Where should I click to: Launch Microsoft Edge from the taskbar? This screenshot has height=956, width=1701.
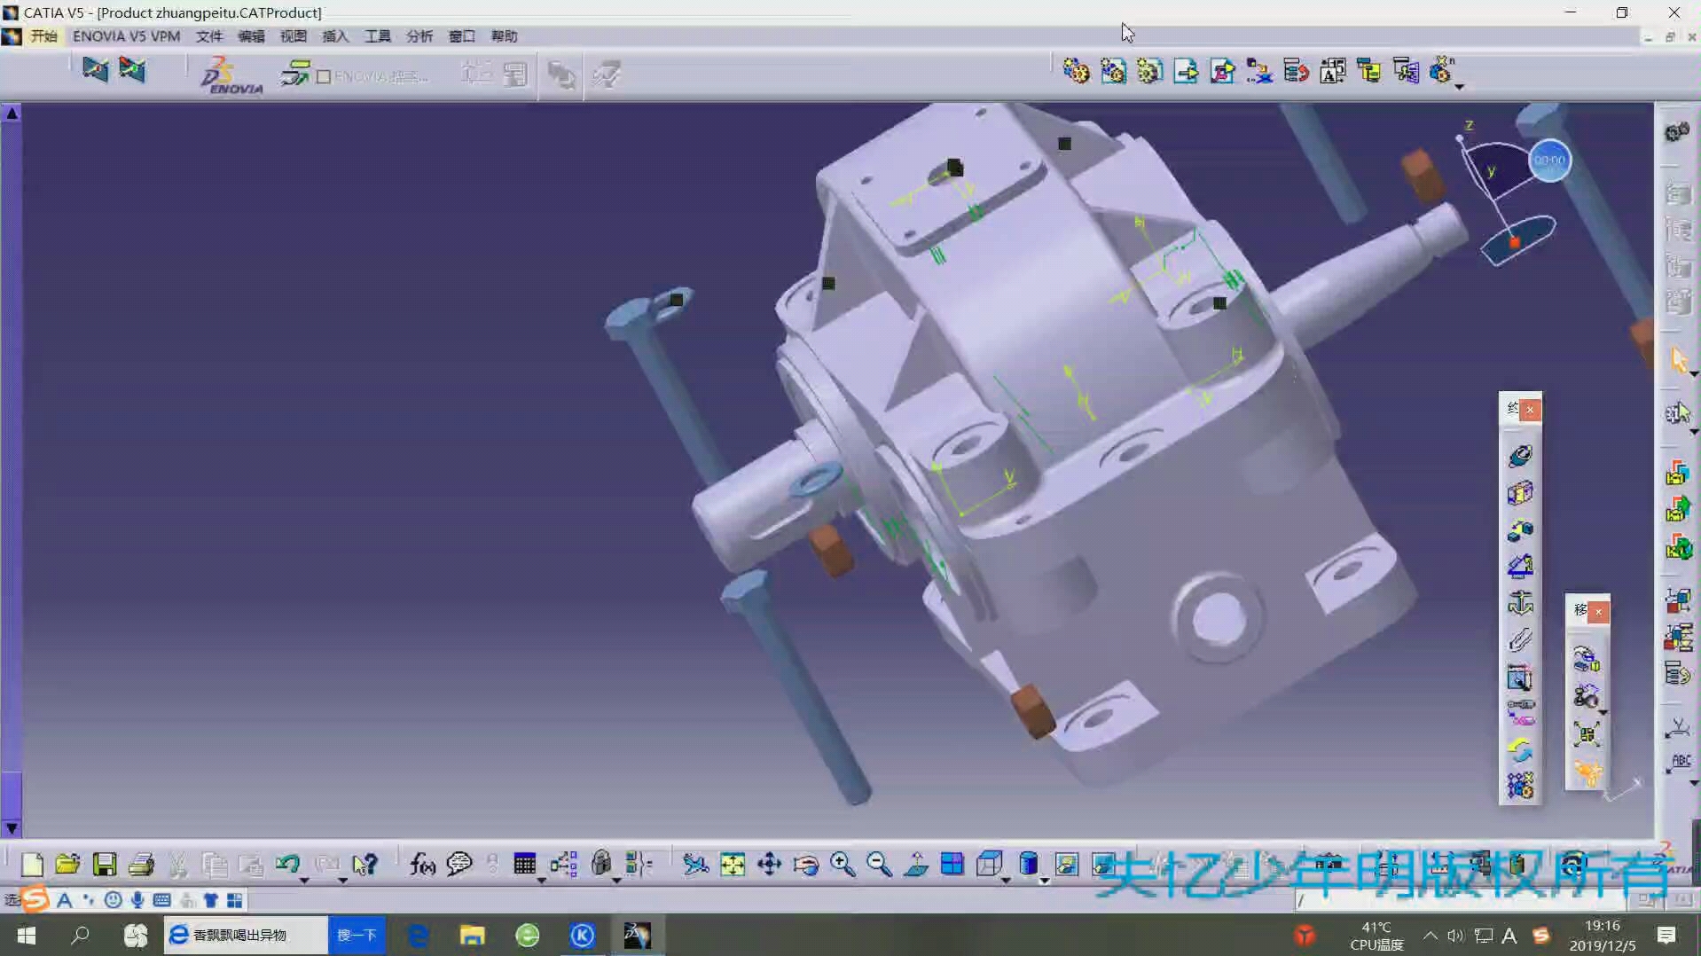[418, 935]
